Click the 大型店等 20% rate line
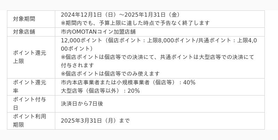This screenshot has height=140, width=278. point(100,91)
